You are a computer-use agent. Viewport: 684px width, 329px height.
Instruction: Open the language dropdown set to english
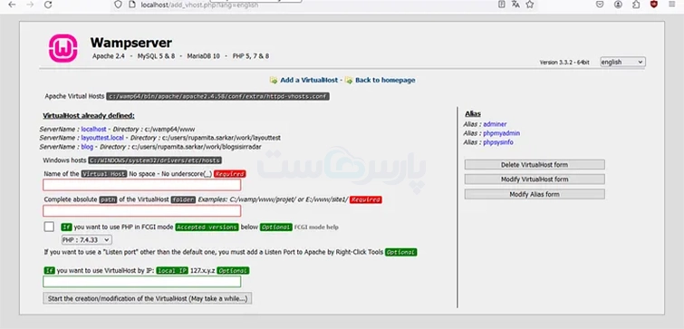[622, 62]
